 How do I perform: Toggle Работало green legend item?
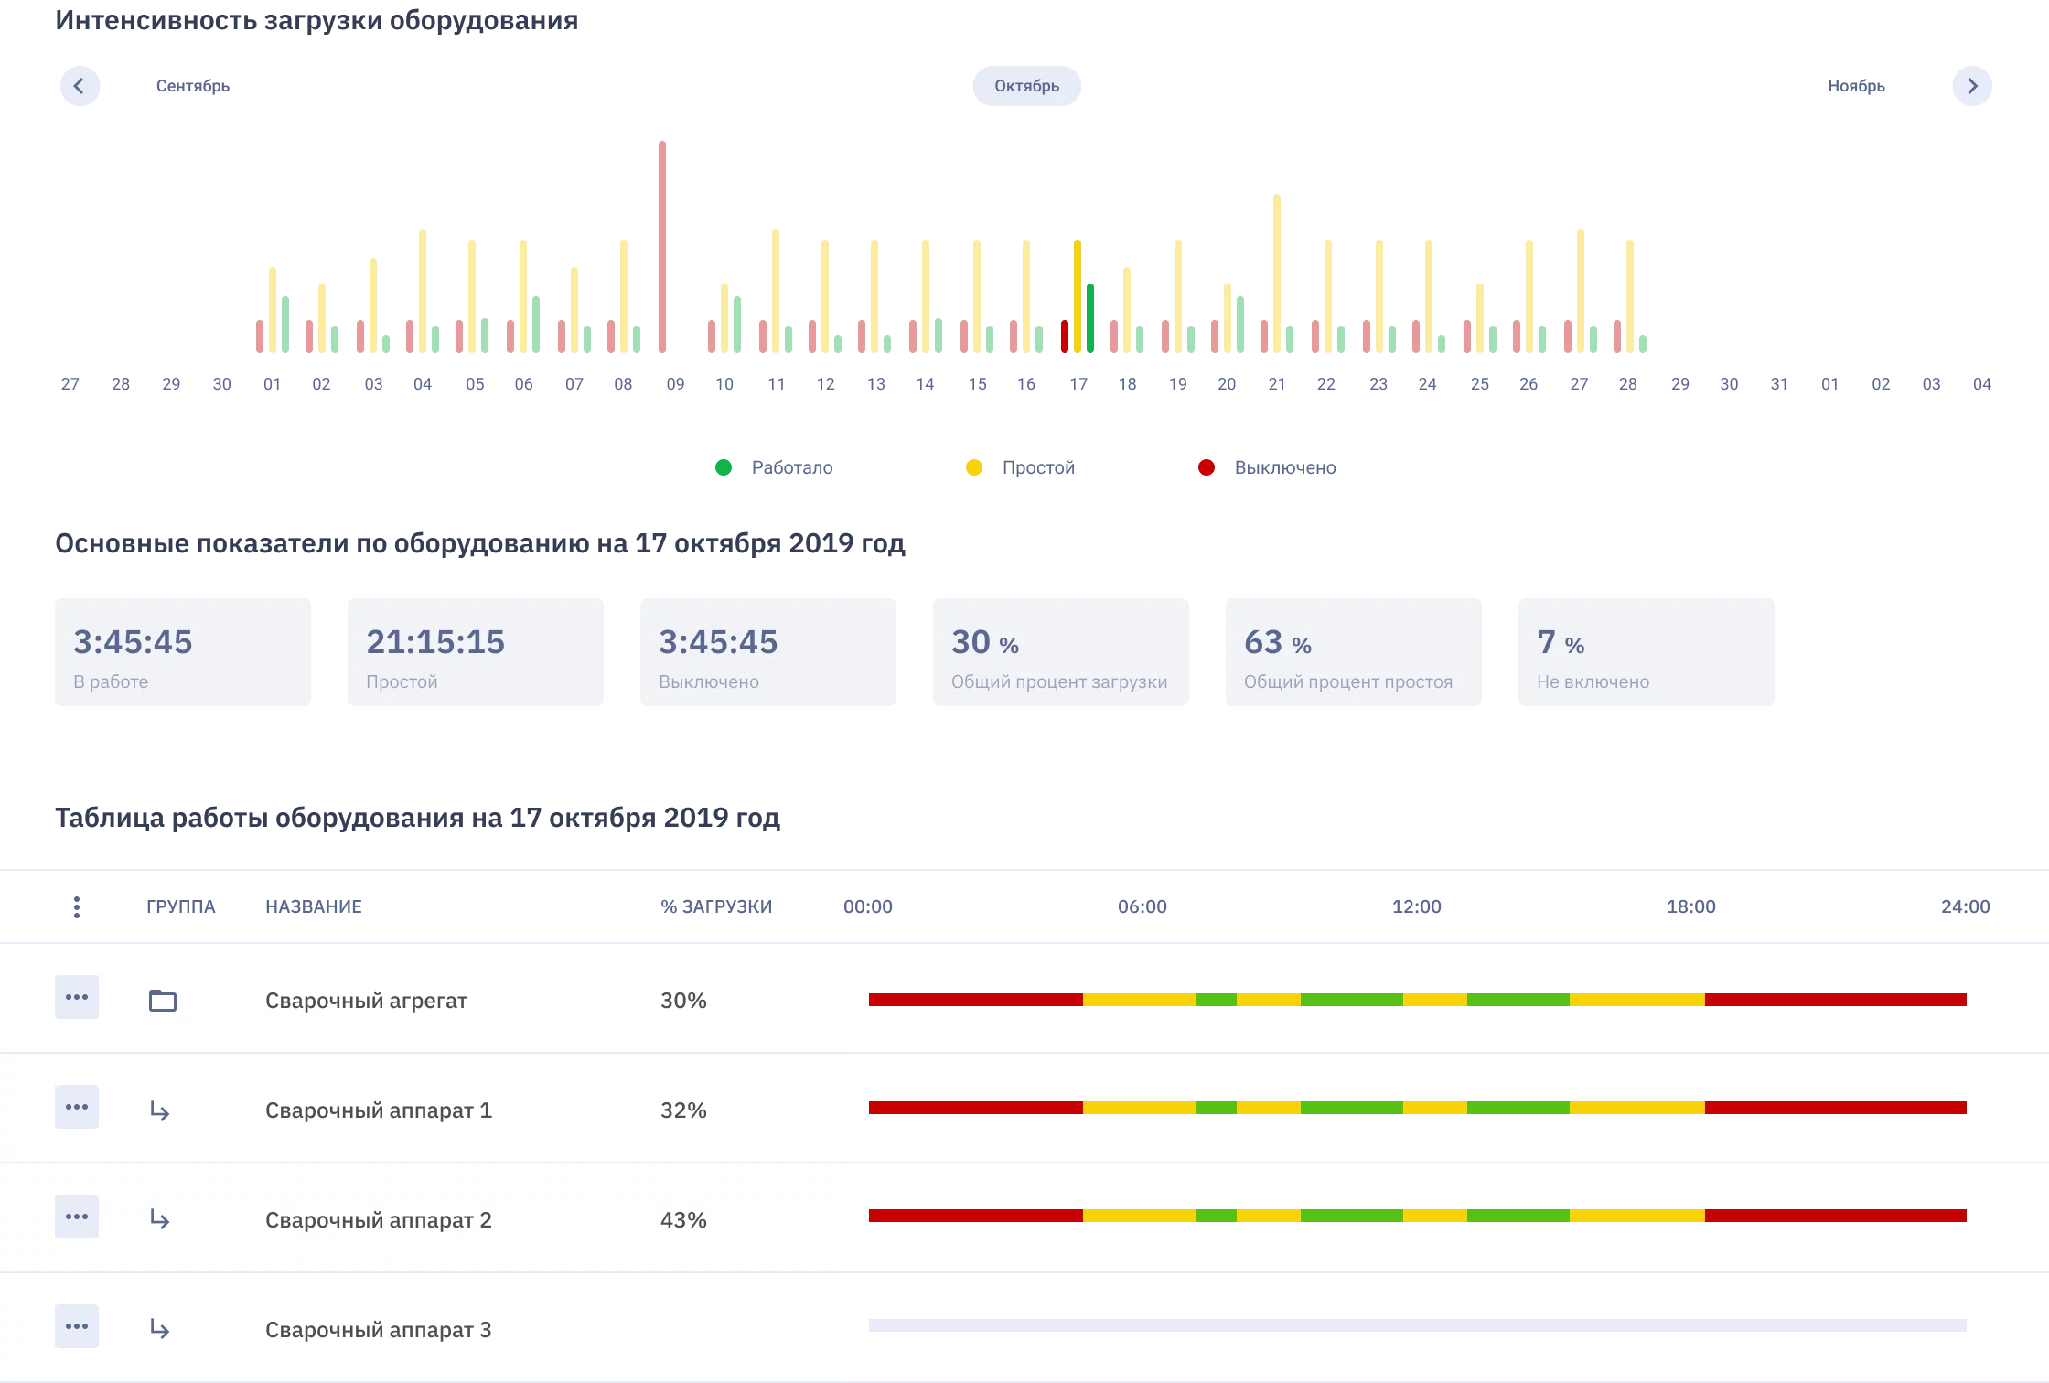[774, 467]
